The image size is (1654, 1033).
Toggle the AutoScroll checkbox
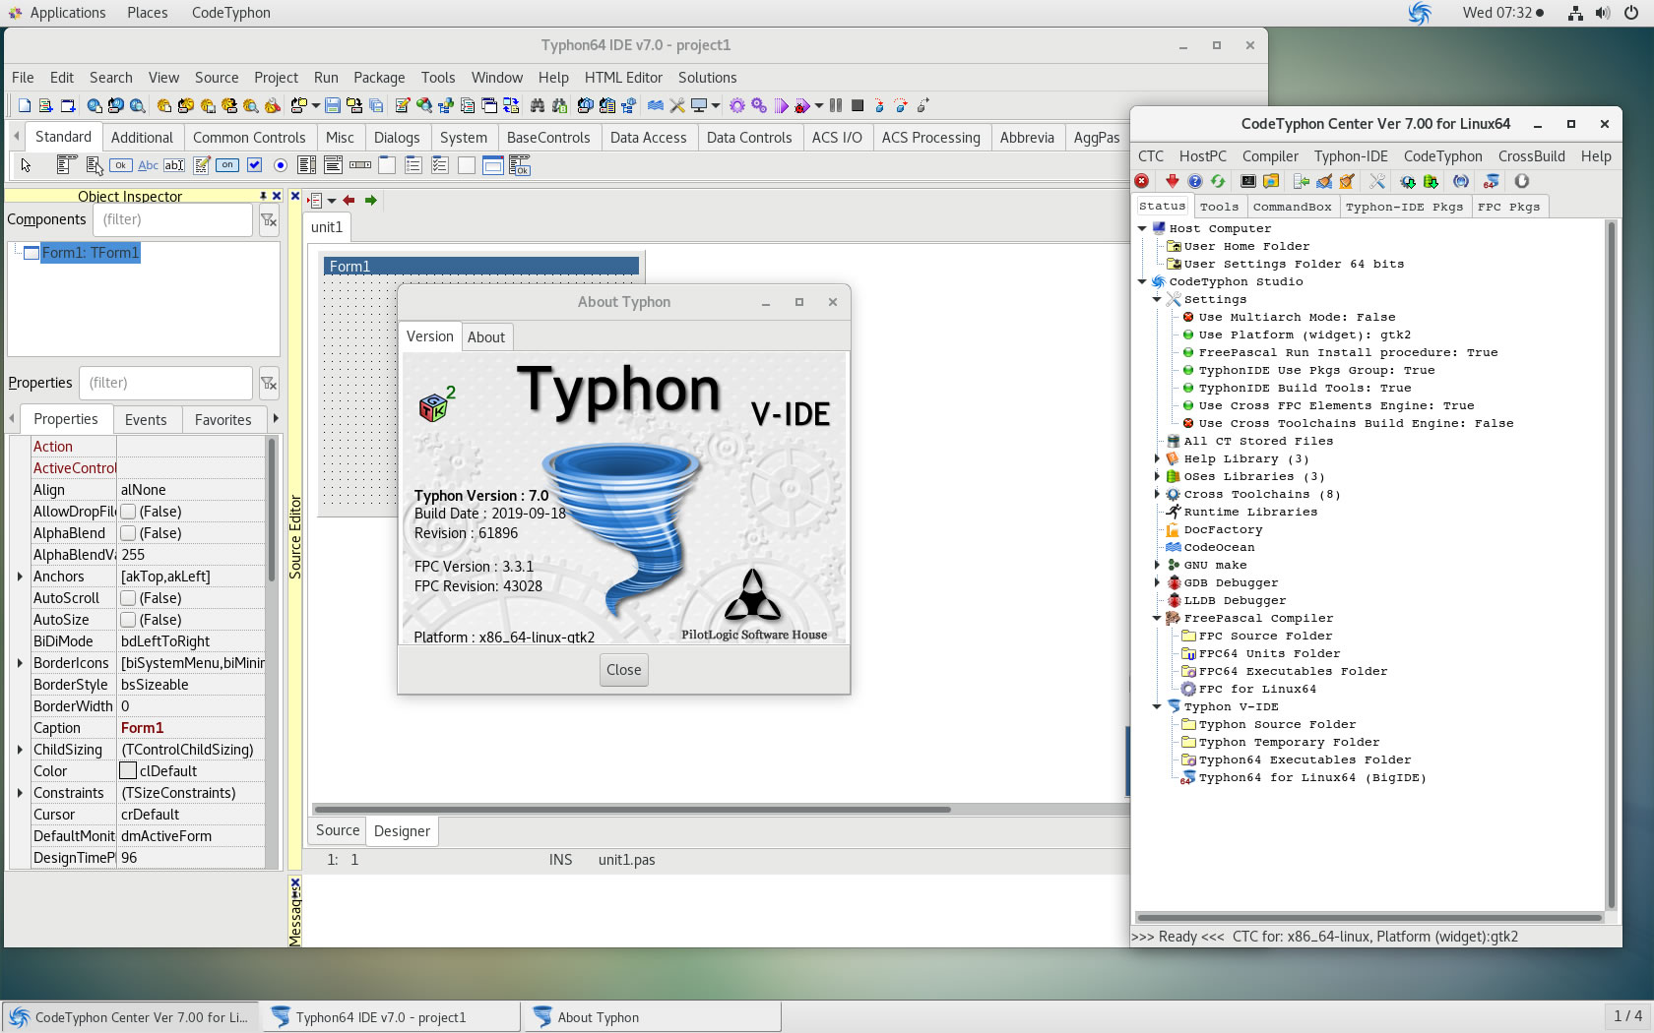pos(128,598)
